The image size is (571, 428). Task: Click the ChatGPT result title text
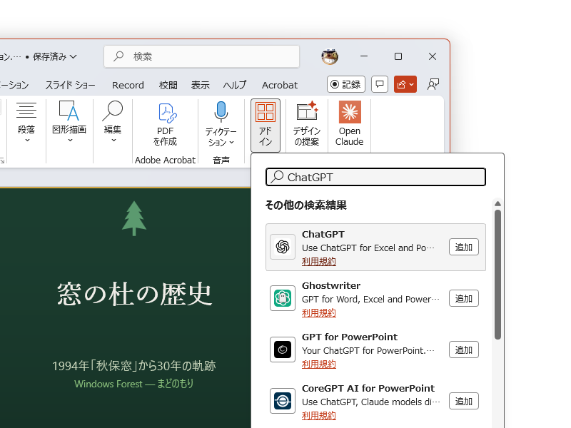click(323, 234)
